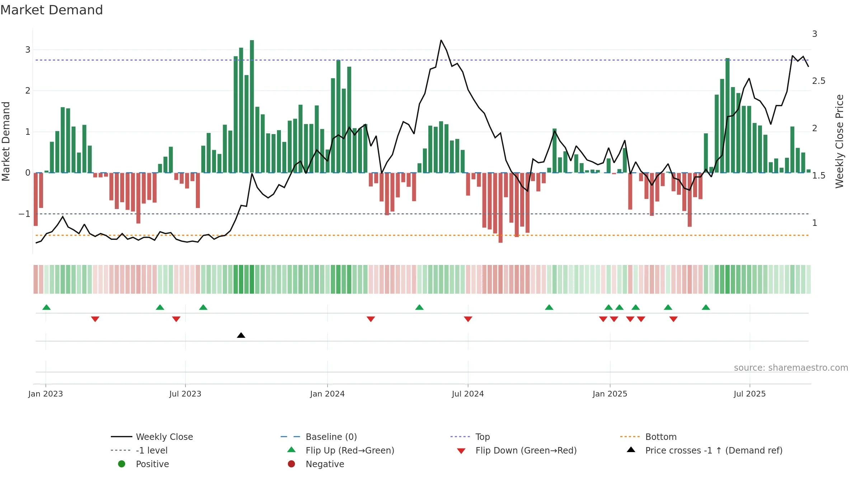Click the black price-cross marker near Sep 2023

click(241, 335)
